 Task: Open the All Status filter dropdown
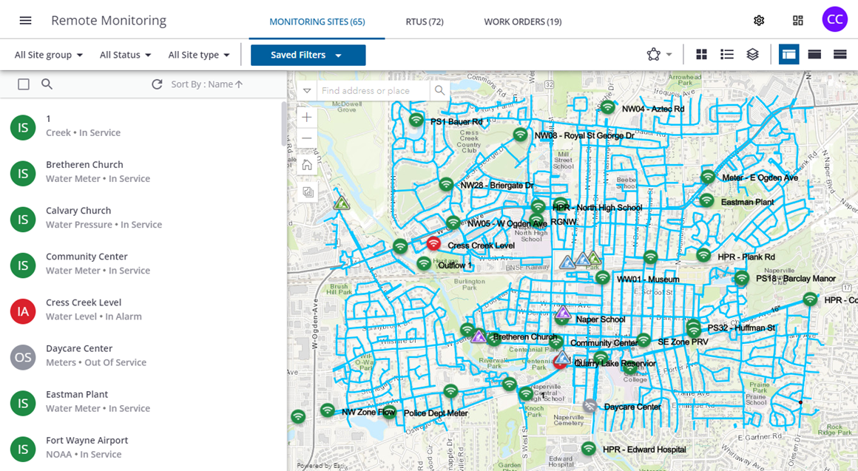coord(125,55)
